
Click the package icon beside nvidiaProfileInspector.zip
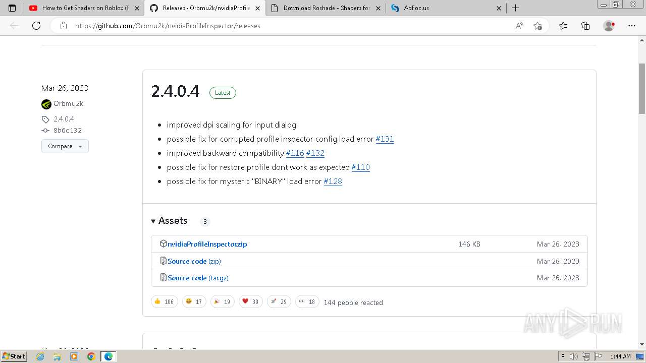click(x=163, y=244)
